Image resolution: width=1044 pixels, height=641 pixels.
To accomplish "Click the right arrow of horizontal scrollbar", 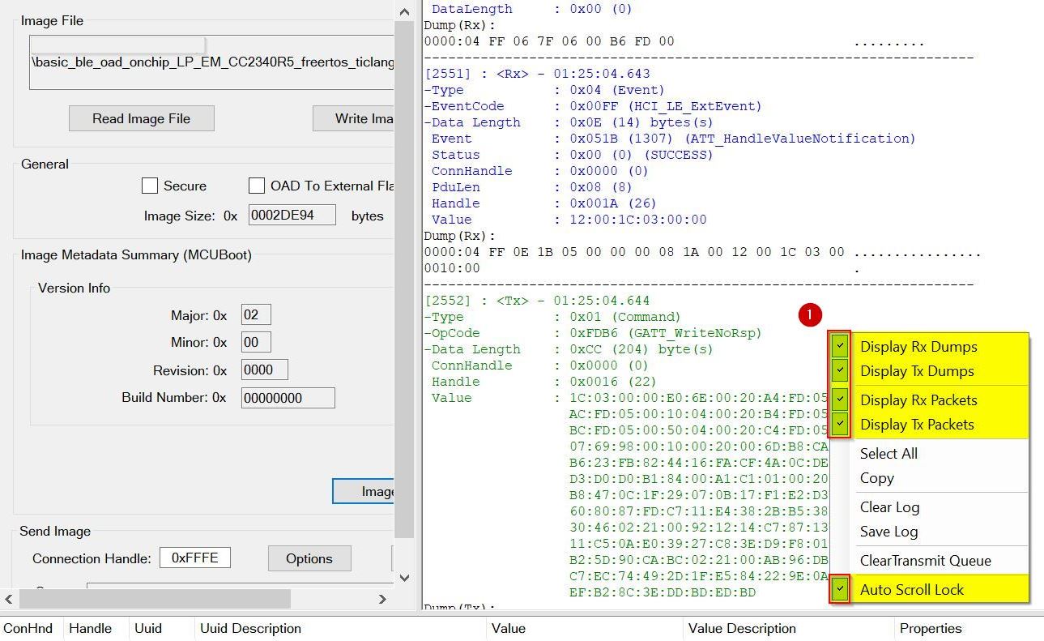I will click(382, 599).
